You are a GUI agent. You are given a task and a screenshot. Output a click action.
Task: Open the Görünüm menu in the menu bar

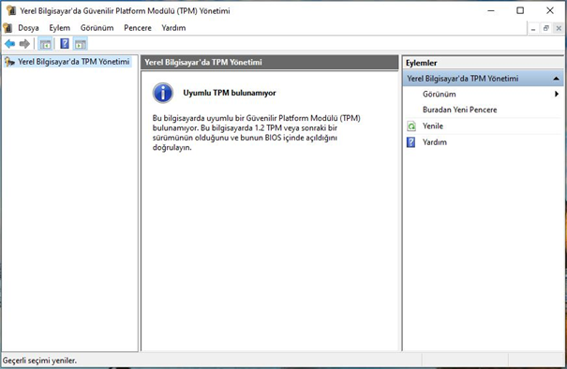[97, 28]
